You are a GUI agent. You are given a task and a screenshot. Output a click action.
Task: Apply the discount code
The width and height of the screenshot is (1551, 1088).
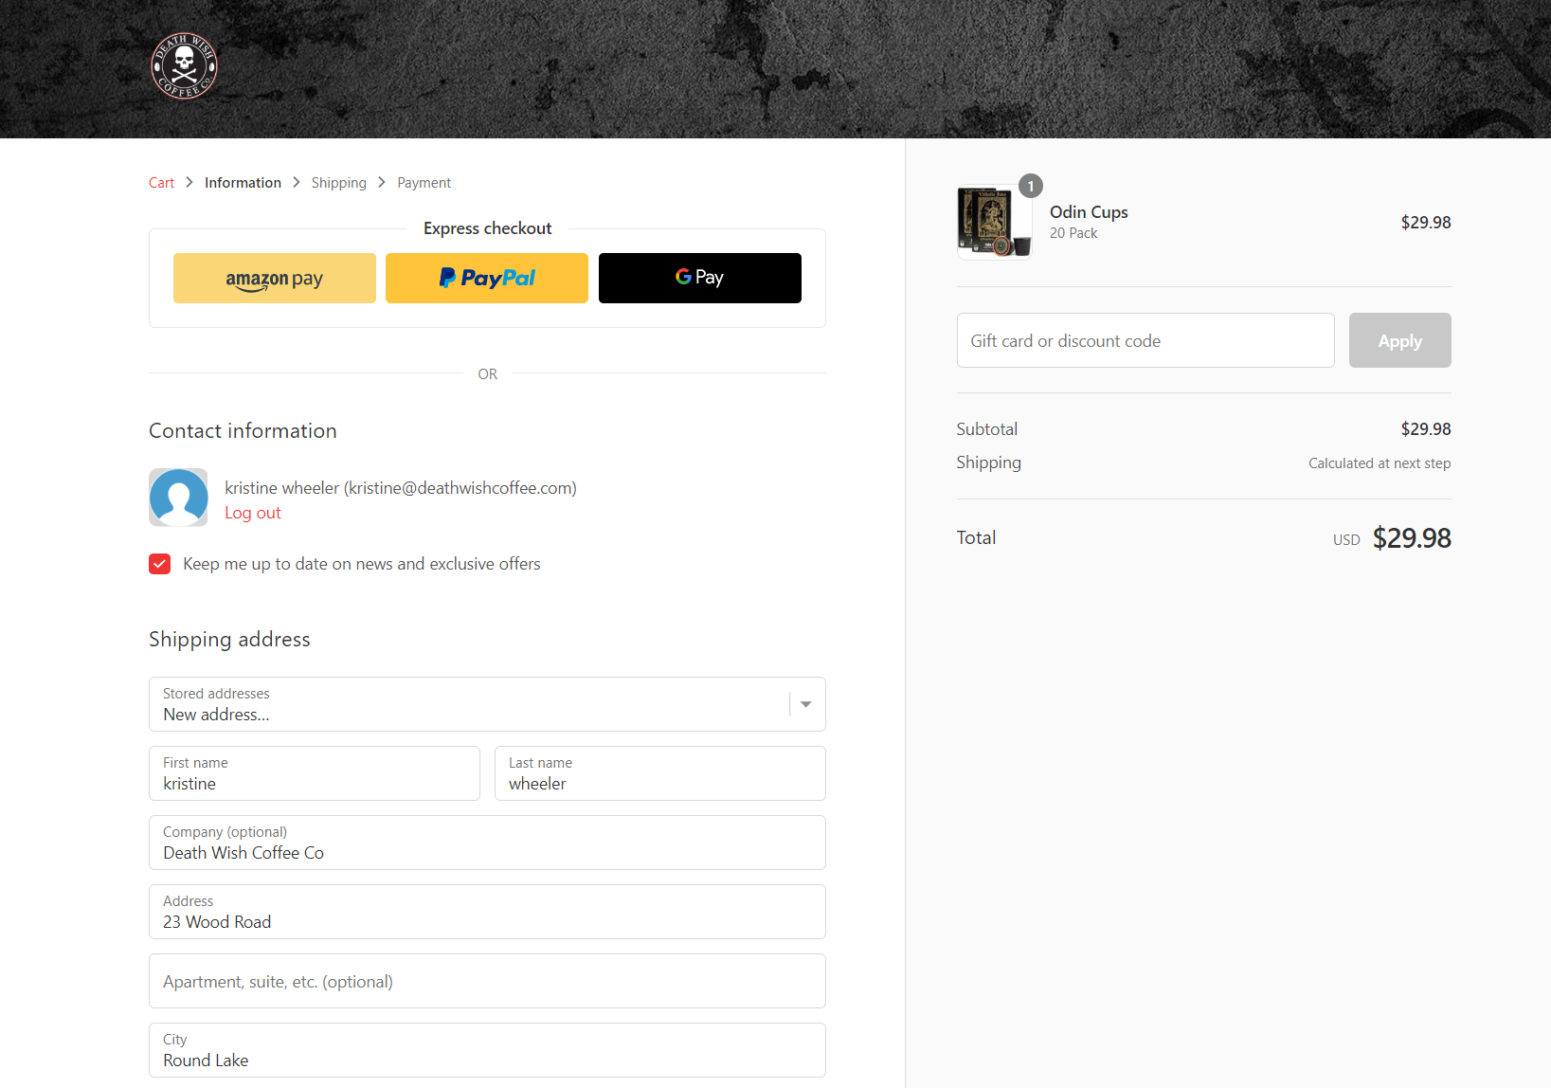1400,340
